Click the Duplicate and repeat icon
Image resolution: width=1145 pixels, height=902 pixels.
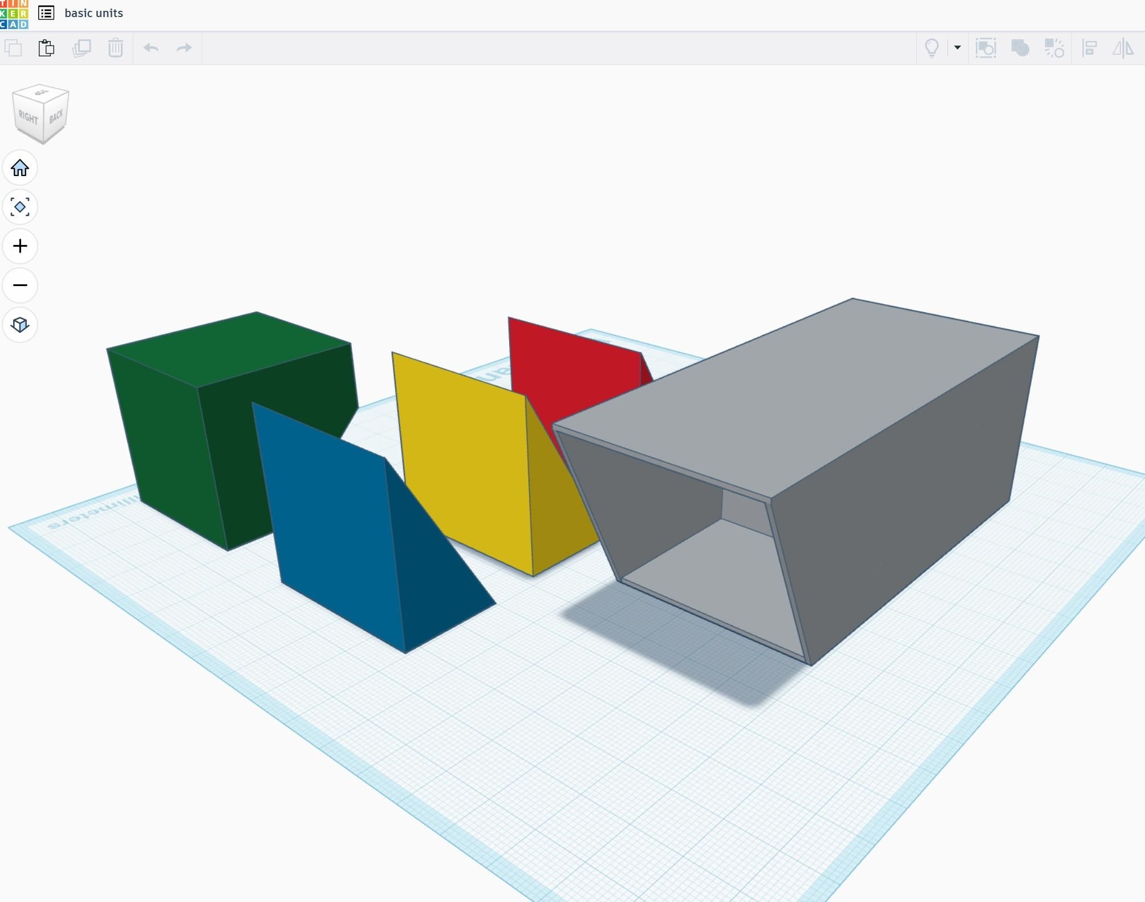pyautogui.click(x=82, y=48)
